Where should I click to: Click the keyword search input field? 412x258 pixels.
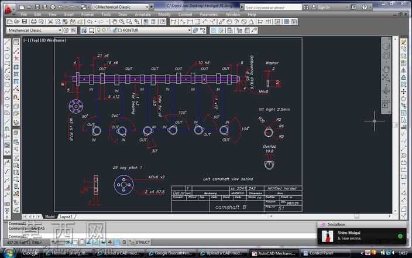(273, 8)
